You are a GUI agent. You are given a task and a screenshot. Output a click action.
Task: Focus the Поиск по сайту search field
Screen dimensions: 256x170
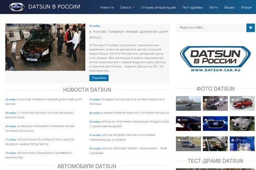pyautogui.click(x=211, y=28)
